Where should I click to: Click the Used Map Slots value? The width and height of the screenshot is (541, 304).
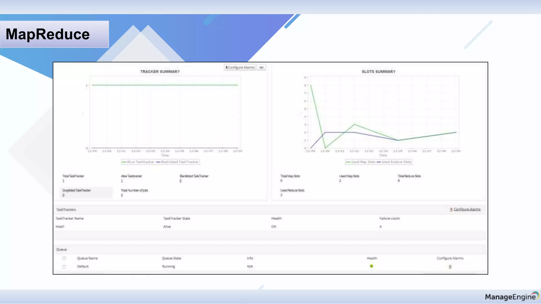click(x=340, y=181)
